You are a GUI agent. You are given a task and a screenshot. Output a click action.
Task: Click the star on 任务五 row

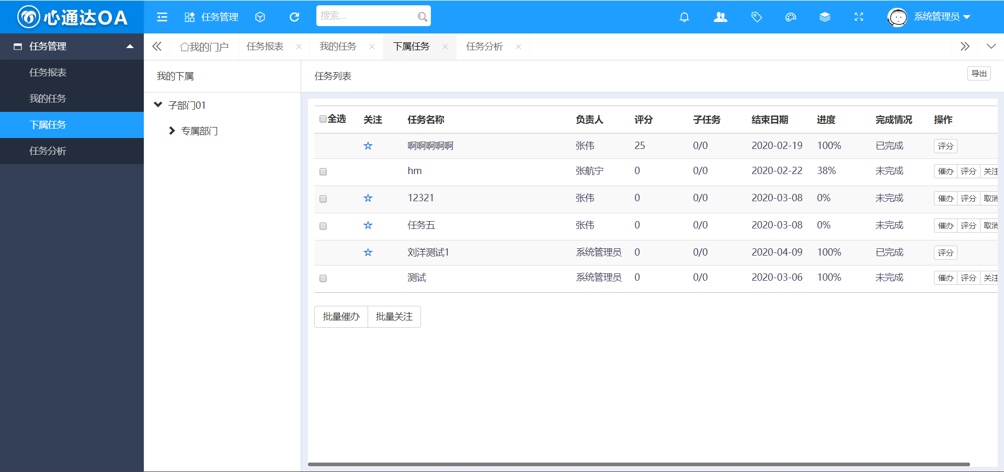368,225
